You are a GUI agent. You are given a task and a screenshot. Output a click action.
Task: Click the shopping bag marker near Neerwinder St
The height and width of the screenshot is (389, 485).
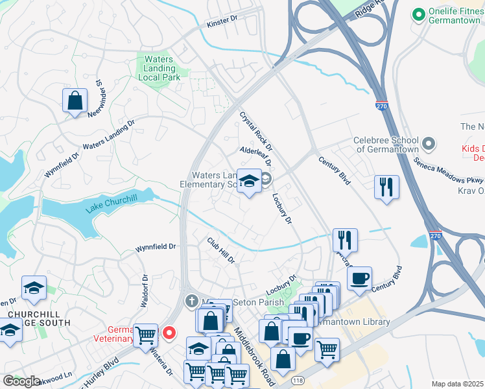(x=75, y=102)
